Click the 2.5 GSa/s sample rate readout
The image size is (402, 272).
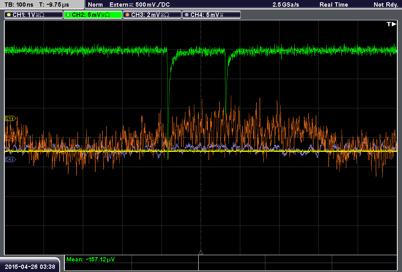click(x=286, y=5)
